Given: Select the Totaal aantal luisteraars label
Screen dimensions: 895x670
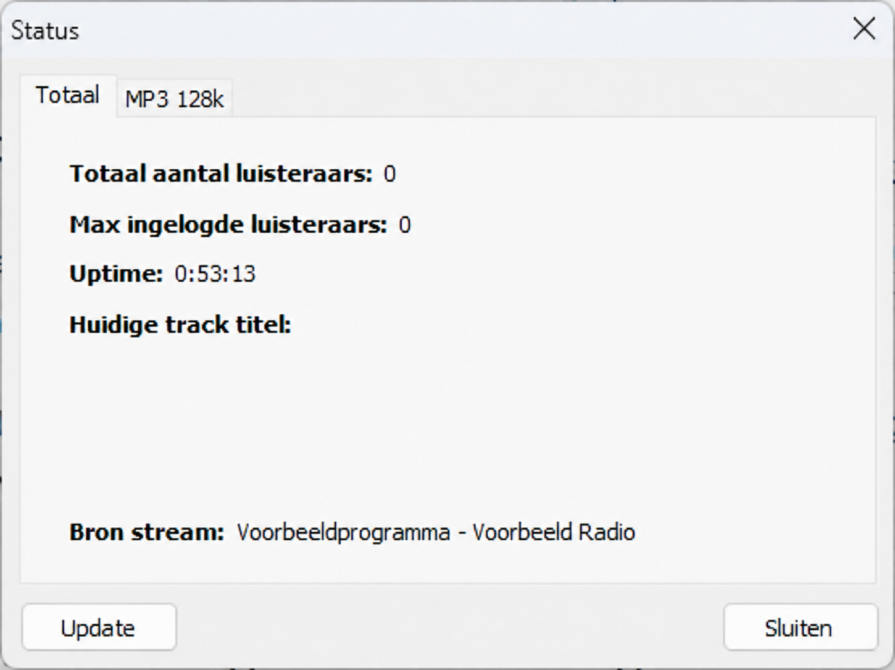Looking at the screenshot, I should pyautogui.click(x=221, y=174).
